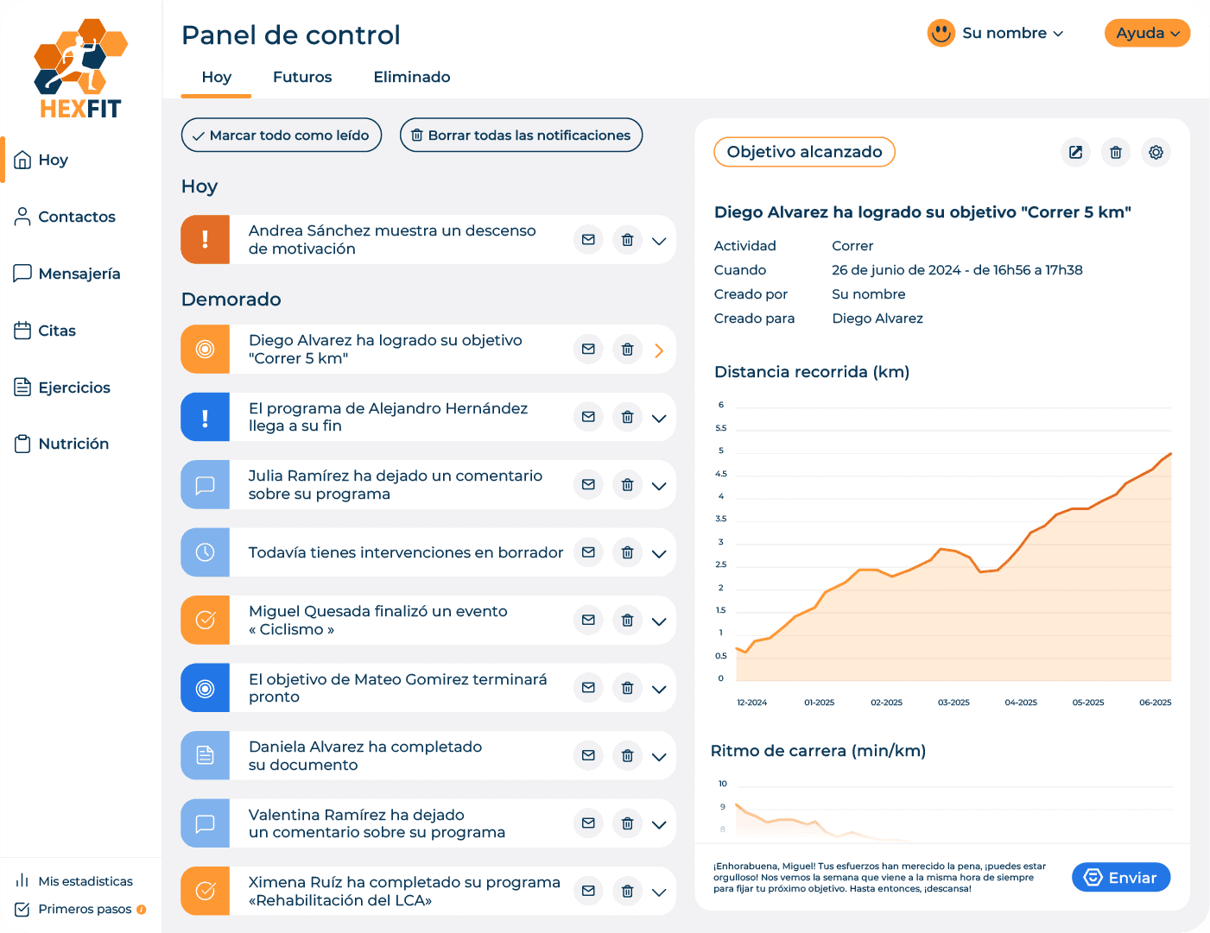The image size is (1210, 933).
Task: Click the edit icon in Objetivo alcanzado panel
Action: coord(1075,153)
